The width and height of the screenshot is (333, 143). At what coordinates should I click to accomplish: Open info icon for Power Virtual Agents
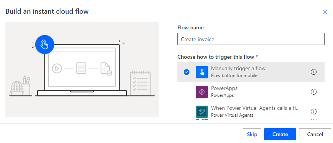click(314, 111)
